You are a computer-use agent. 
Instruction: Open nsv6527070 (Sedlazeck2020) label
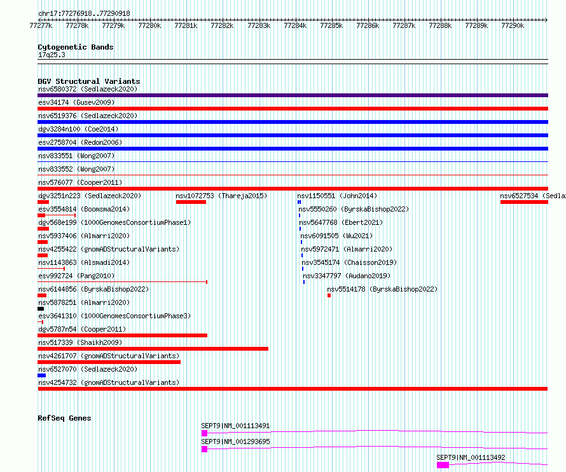pos(88,369)
